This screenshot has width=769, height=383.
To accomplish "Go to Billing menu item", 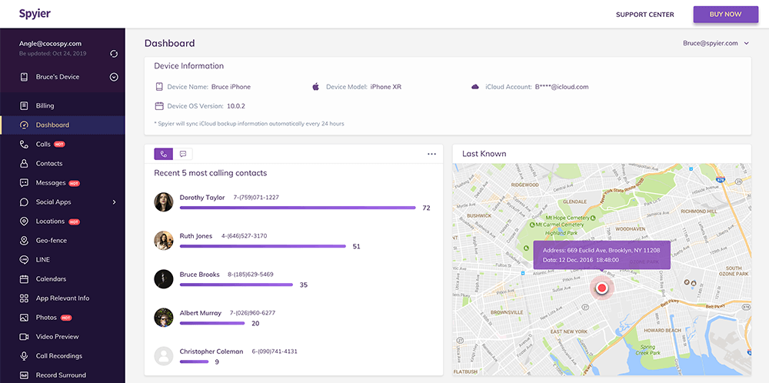I will tap(45, 106).
